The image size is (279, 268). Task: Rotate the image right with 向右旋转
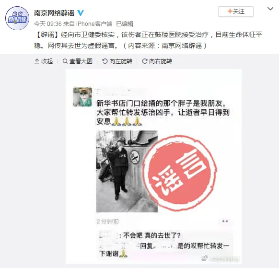tap(157, 61)
